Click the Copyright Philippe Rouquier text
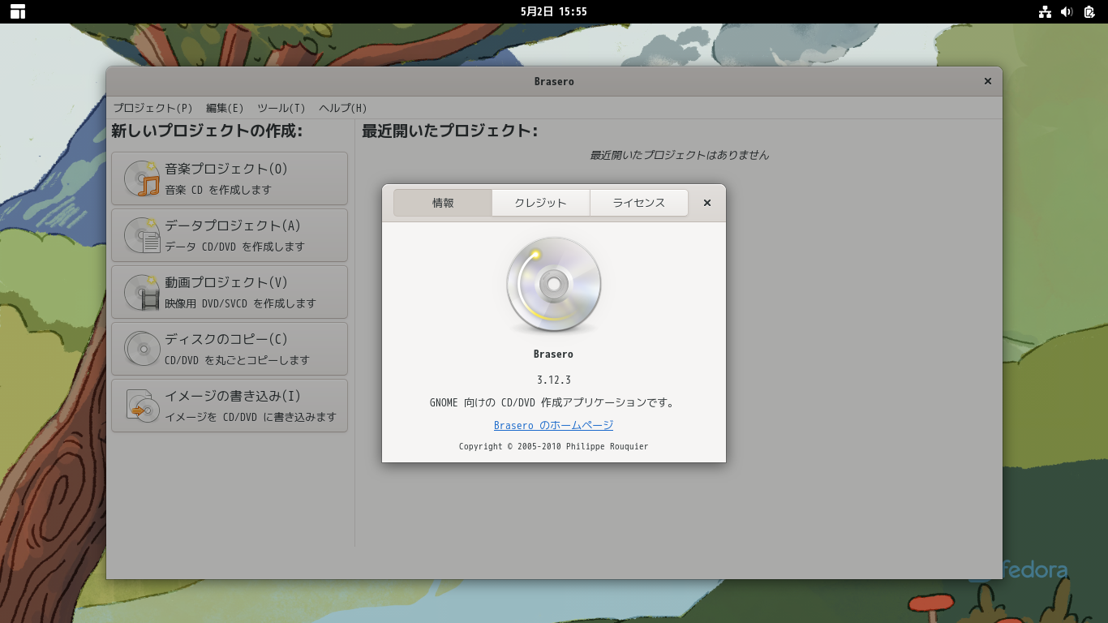Viewport: 1108px width, 623px height. tap(554, 446)
